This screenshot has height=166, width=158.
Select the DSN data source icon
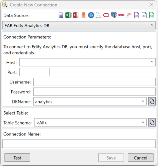coord(84,15)
